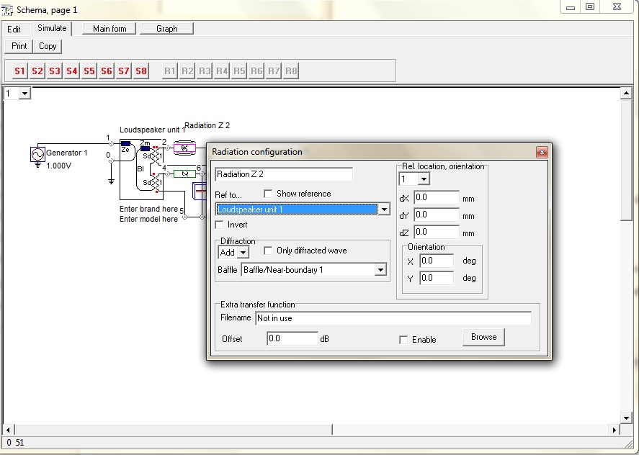The image size is (639, 455).
Task: Click the Offset dB input field
Action: [x=292, y=338]
